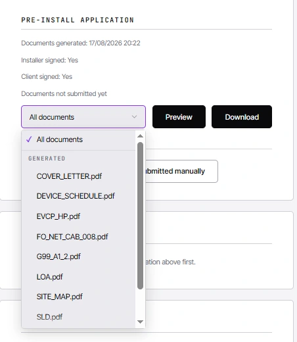
Task: Choose DEVICE_SCHEDULE.pdf from the list
Action: pyautogui.click(x=78, y=196)
